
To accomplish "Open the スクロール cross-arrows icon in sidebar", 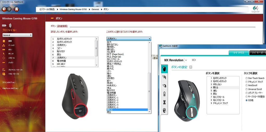I will (x=4, y=58).
